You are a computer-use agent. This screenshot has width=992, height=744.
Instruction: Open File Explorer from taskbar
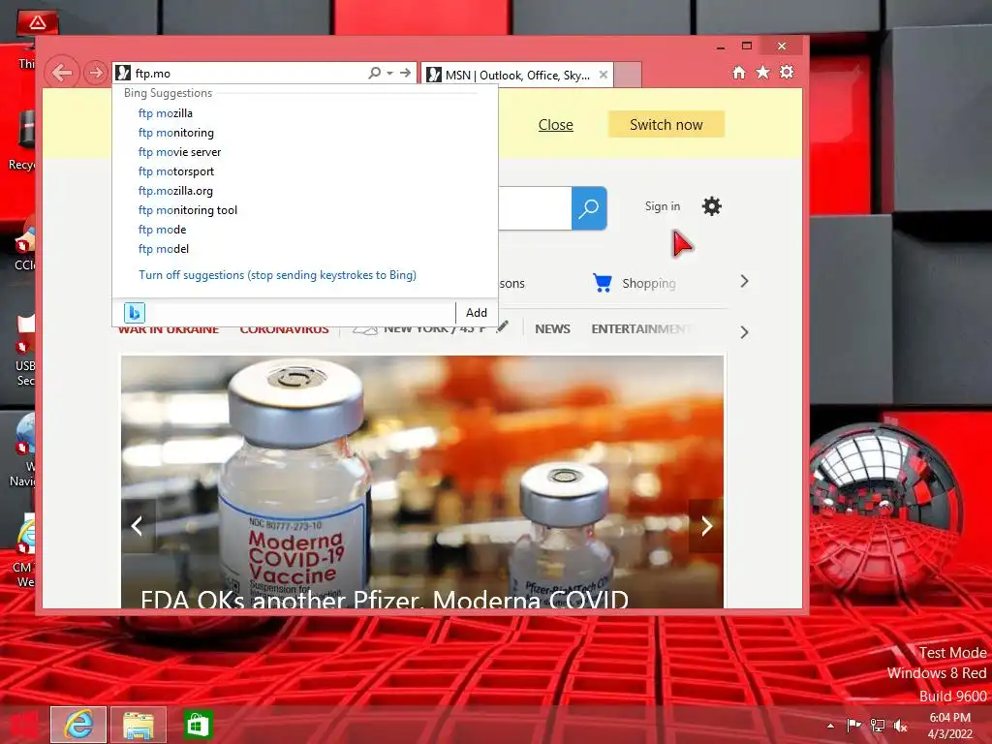(139, 725)
